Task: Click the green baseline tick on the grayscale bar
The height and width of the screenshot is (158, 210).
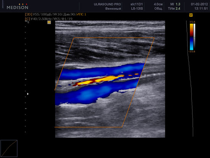Action: (194, 37)
